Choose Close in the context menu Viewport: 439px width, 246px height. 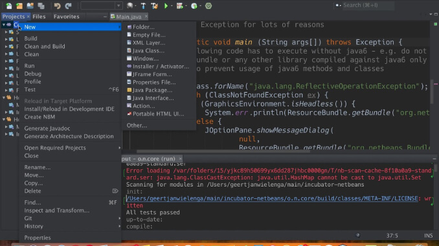(x=70, y=156)
